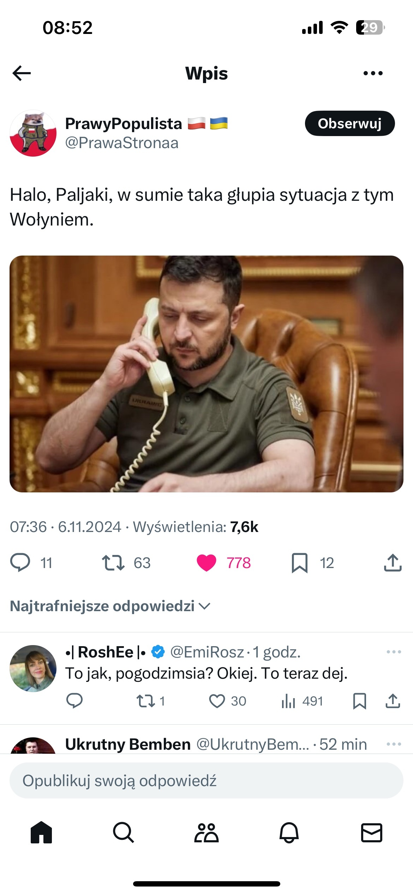413x895 pixels.
Task: Unlike the post with 778 likes
Action: [206, 563]
